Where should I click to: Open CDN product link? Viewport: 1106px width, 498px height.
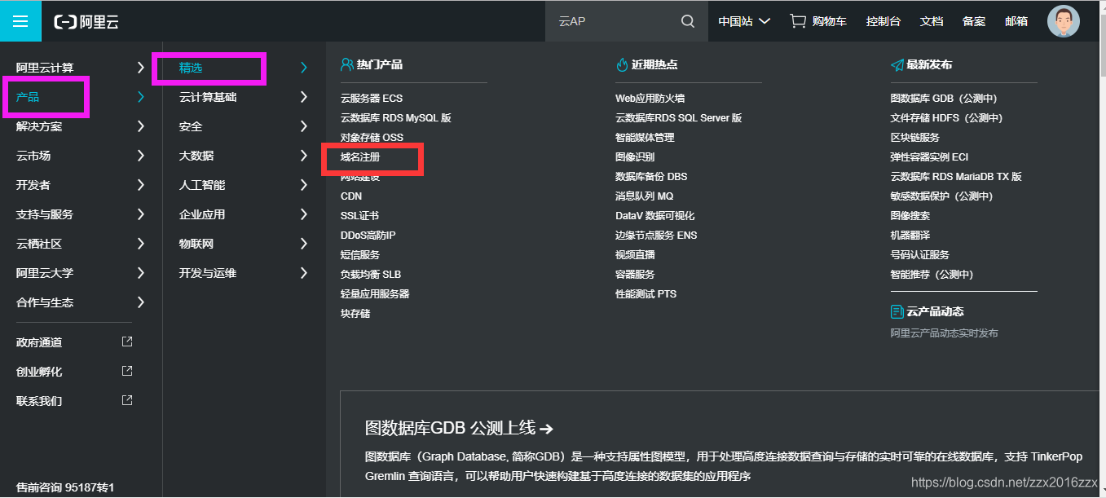[351, 196]
